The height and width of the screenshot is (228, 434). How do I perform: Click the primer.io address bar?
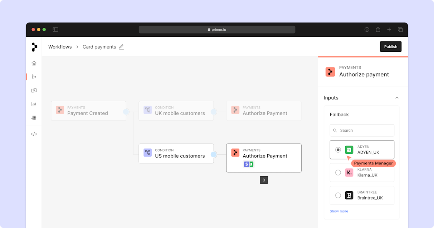217,30
